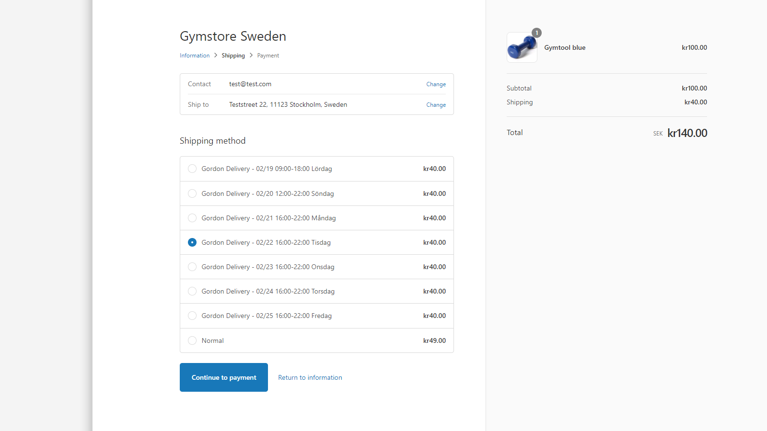Select Gordon Delivery 02/24 Torsdag option
The height and width of the screenshot is (431, 767).
click(192, 291)
